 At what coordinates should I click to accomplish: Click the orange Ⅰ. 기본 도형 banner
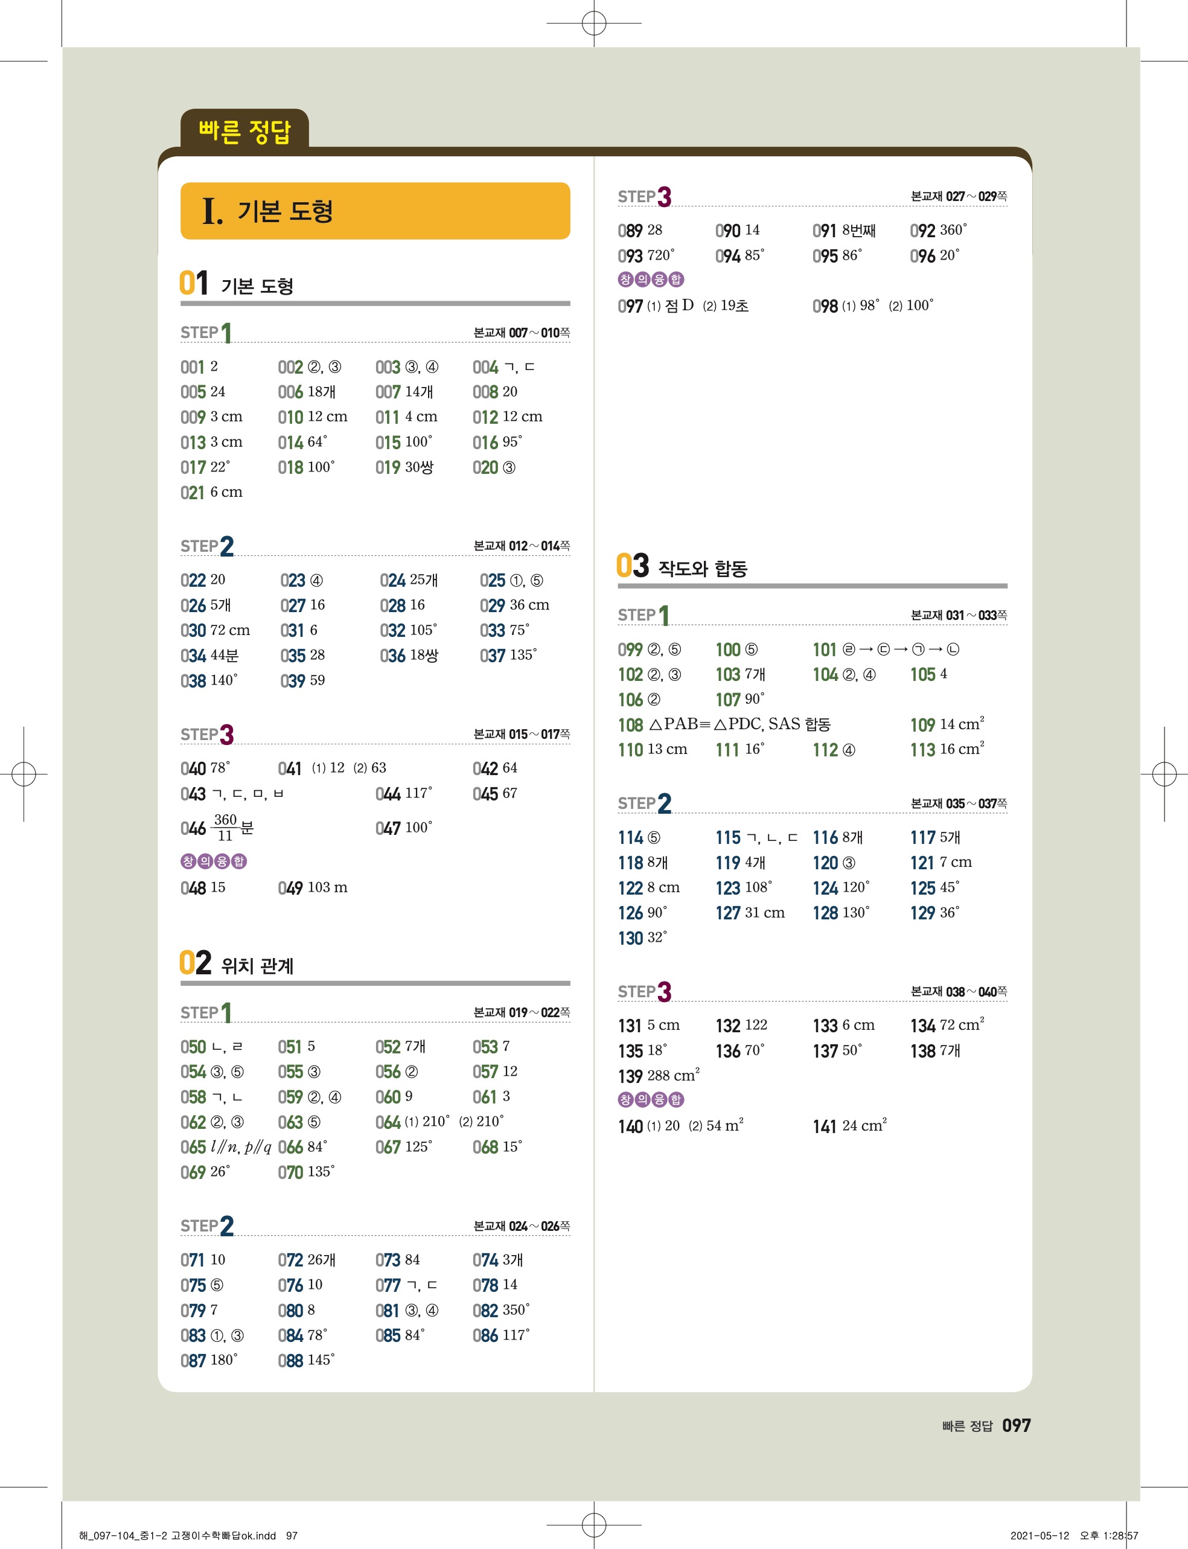pyautogui.click(x=375, y=211)
